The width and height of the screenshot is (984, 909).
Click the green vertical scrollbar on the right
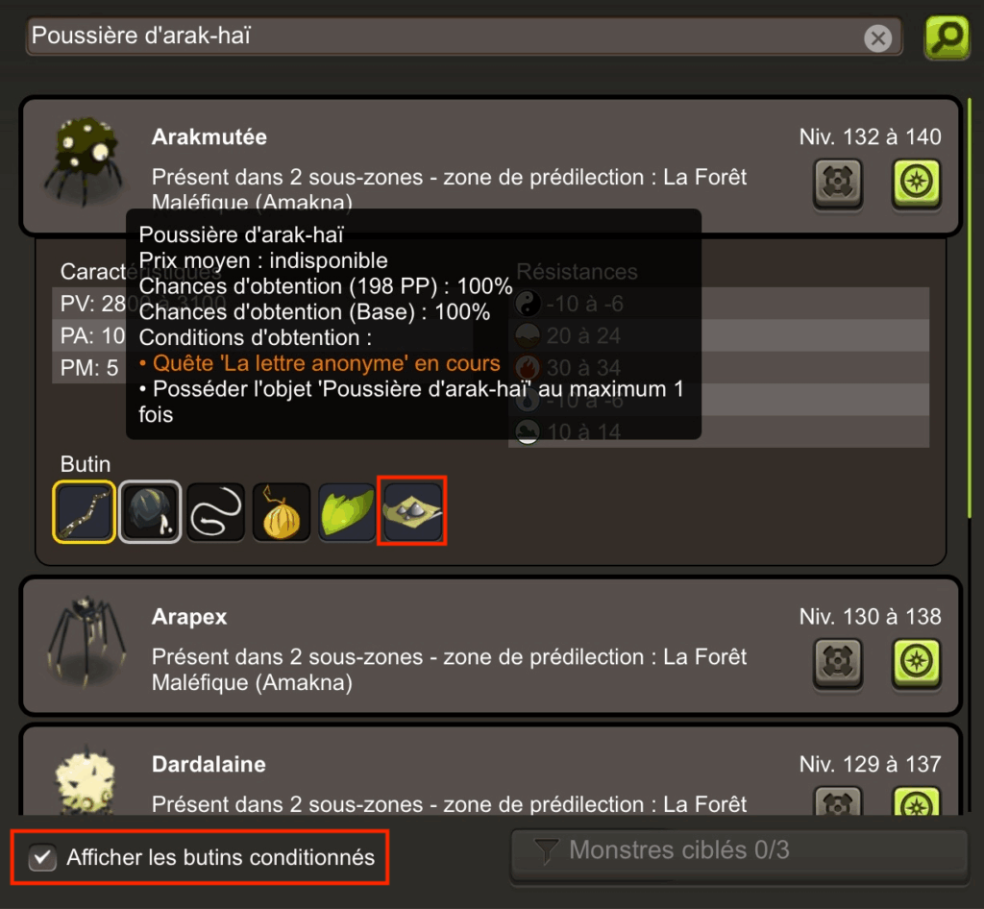click(x=970, y=307)
